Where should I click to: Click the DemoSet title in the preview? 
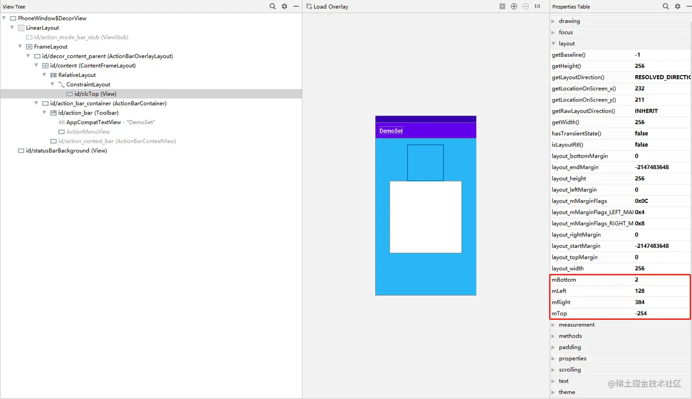click(x=391, y=131)
